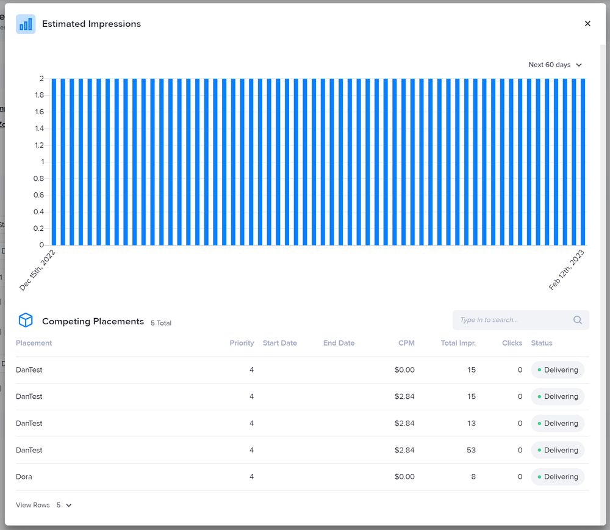Click the $0.00 CPM value in Dora row
The width and height of the screenshot is (610, 530).
(x=404, y=477)
